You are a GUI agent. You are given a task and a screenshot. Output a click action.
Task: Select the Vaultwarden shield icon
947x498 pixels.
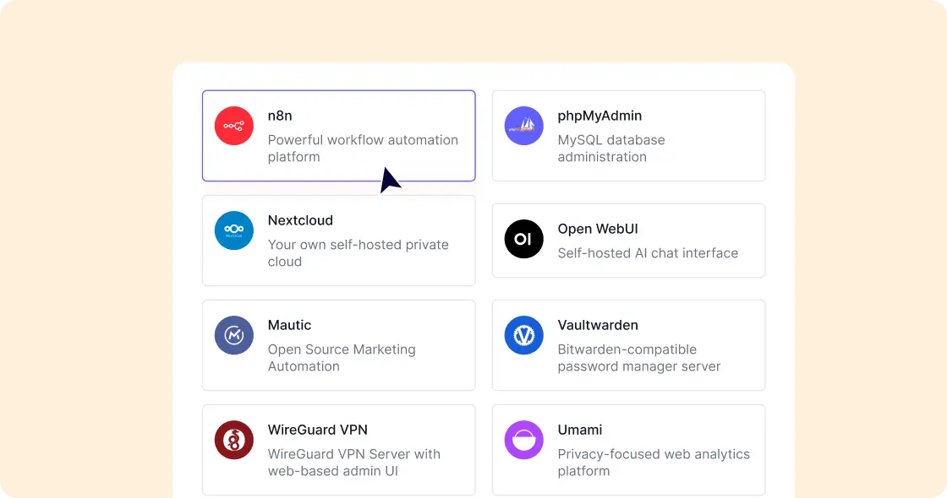tap(523, 334)
